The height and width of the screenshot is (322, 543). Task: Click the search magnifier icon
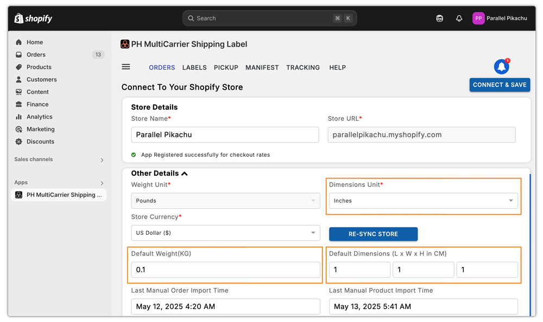tap(191, 18)
